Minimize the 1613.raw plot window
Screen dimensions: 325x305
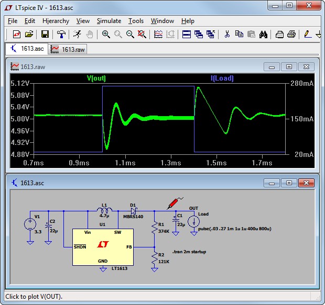(x=272, y=66)
